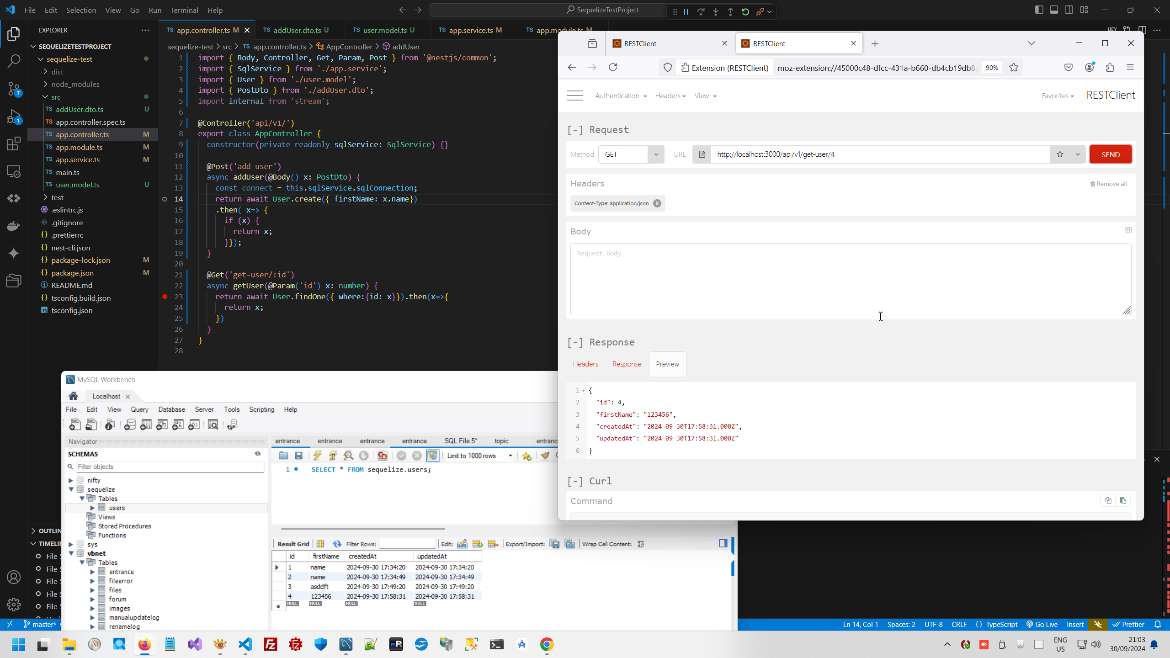Execute SQL with the lightning bolt icon

pos(317,456)
